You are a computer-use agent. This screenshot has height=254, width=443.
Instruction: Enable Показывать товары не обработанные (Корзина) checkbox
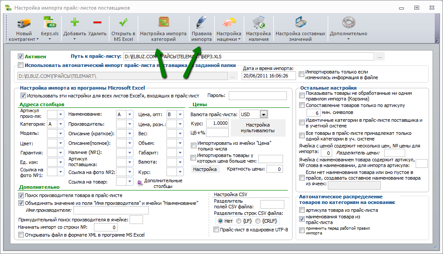coord(302,96)
